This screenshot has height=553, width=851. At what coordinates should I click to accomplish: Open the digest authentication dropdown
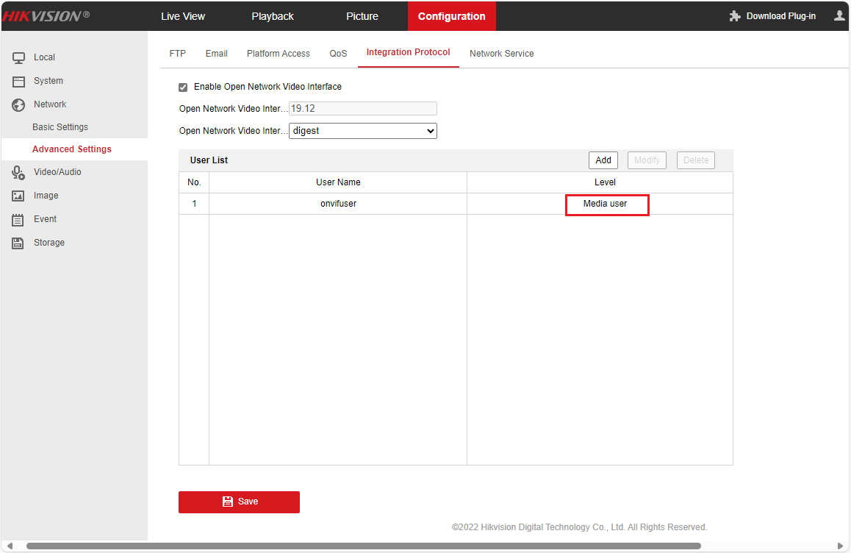tap(363, 131)
